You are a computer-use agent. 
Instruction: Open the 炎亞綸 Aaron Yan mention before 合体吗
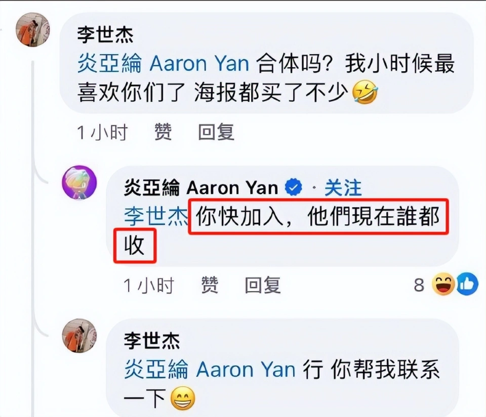[163, 63]
